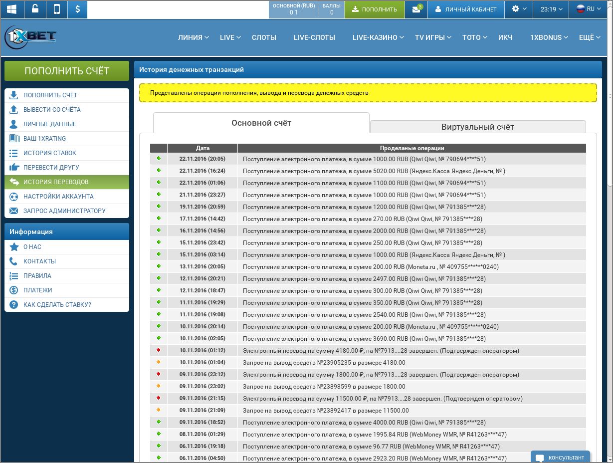Click the dollar sign icon in top bar

(x=77, y=9)
